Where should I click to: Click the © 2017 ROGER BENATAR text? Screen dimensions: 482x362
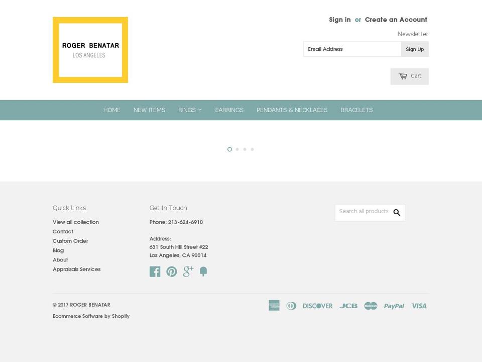pyautogui.click(x=81, y=305)
